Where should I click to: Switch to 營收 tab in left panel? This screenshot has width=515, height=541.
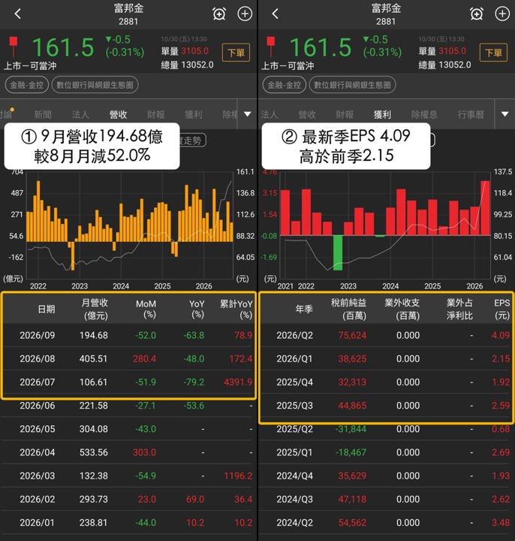pos(118,114)
